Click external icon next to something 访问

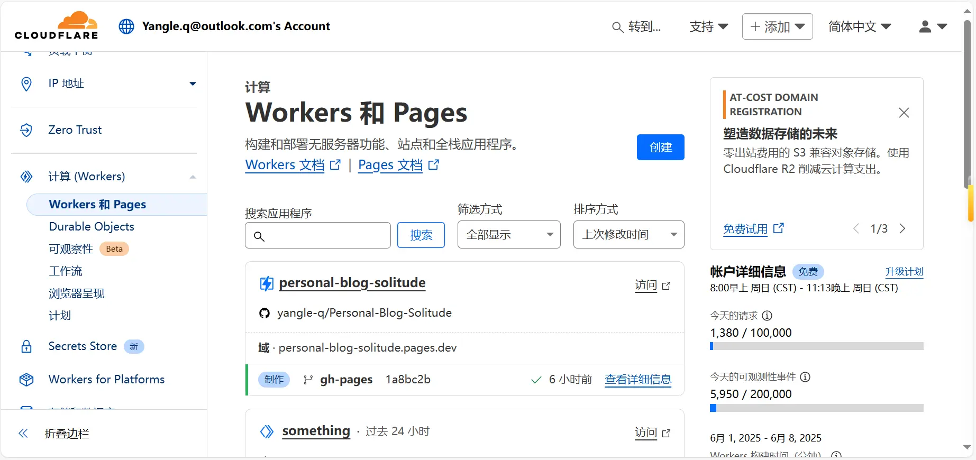[667, 433]
